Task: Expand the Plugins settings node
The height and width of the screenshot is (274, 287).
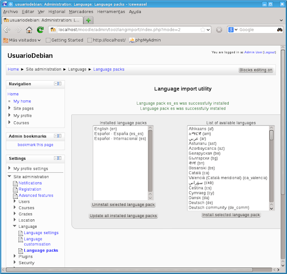Action: (15, 256)
